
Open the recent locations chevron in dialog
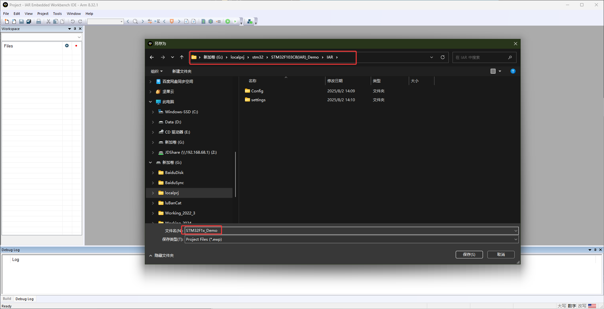[x=172, y=57]
